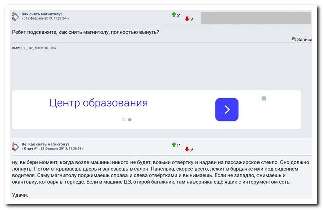Upvote the original post with green arrow
This screenshot has width=323, height=210.
[x=174, y=15]
